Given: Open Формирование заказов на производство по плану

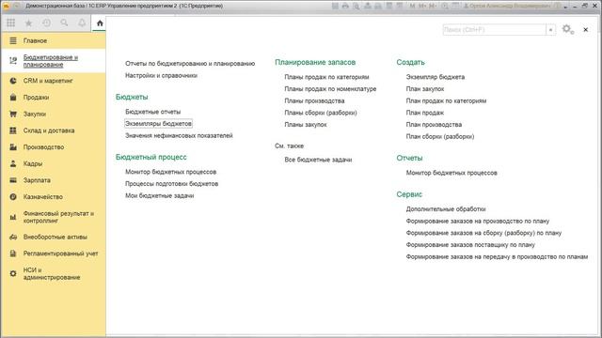Looking at the screenshot, I should [x=478, y=222].
